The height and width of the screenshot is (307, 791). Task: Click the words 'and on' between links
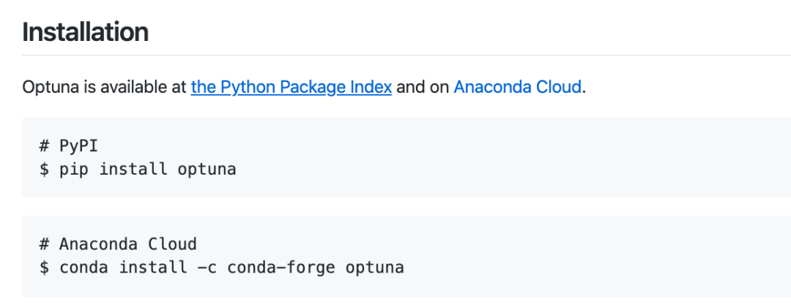[423, 88]
